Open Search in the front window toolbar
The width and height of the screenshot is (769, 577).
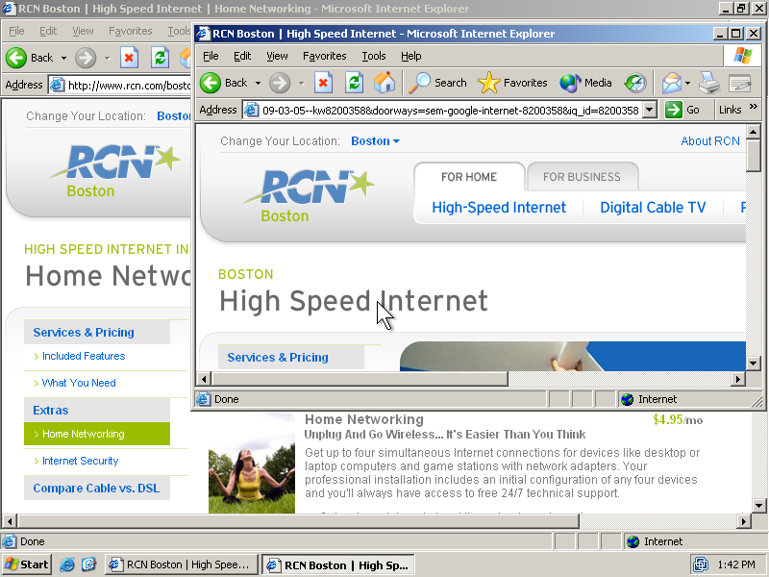click(438, 83)
